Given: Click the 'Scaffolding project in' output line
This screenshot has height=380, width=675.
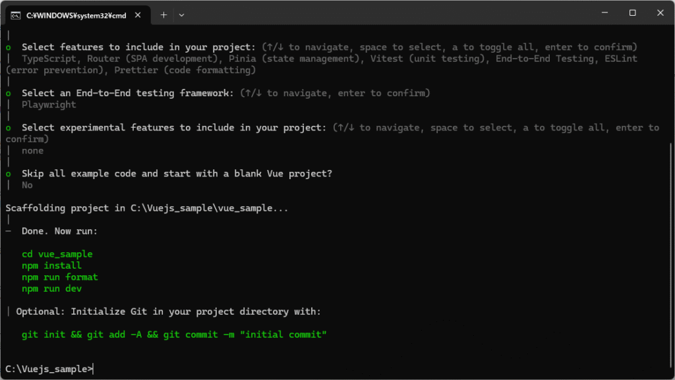Looking at the screenshot, I should click(x=146, y=208).
